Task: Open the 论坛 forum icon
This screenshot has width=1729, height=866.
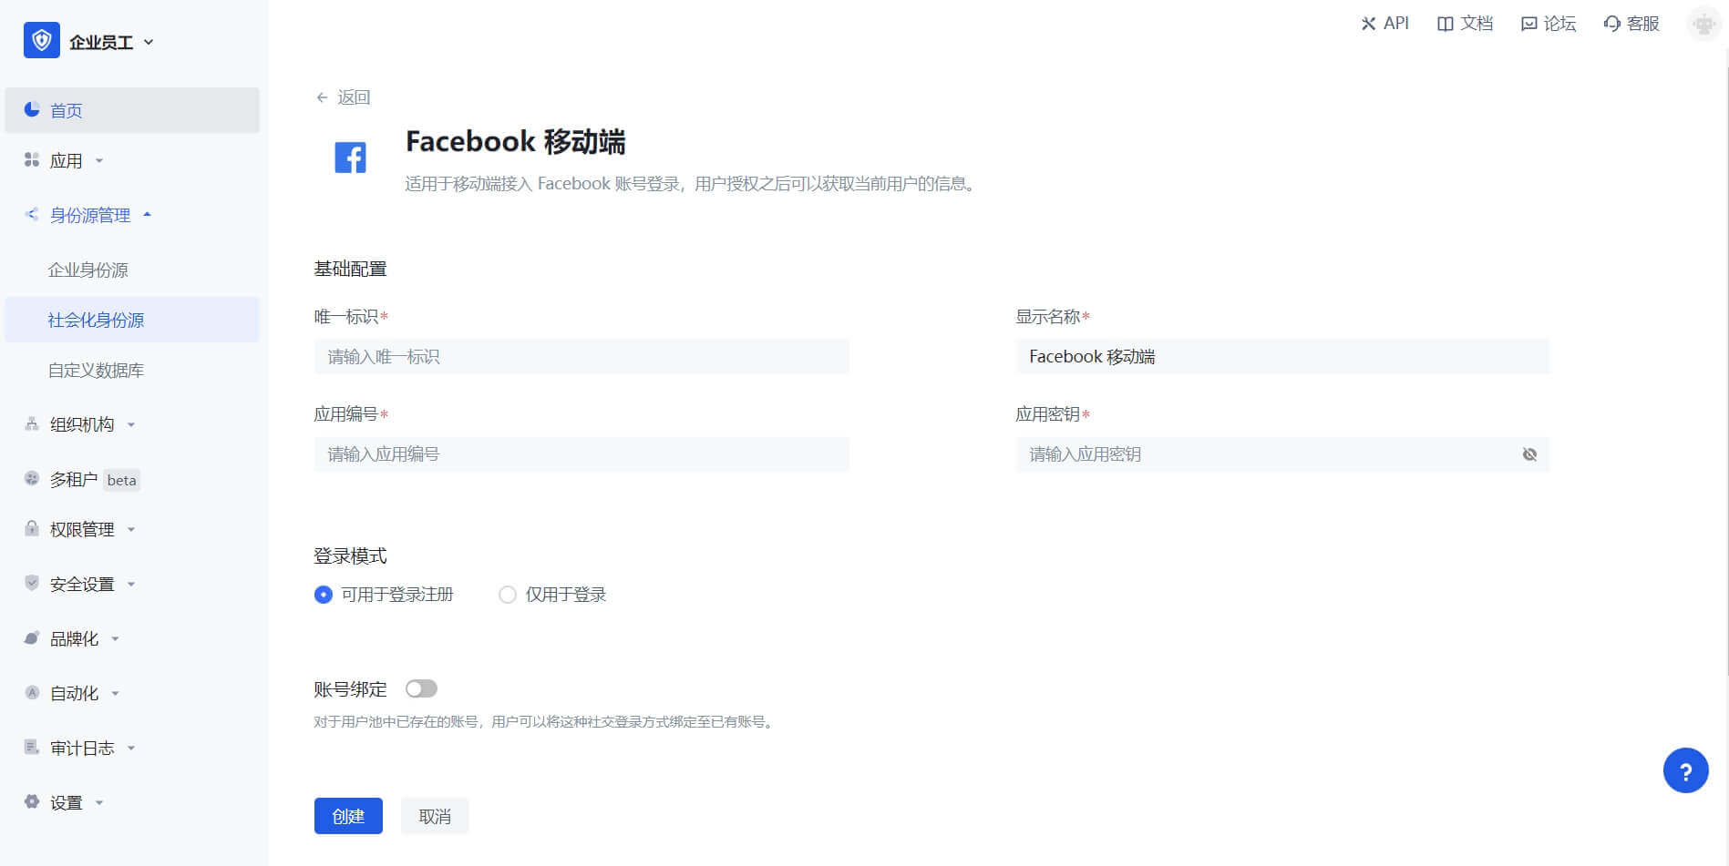Action: coord(1528,24)
